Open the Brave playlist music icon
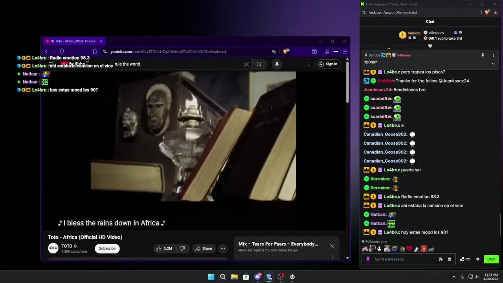The height and width of the screenshot is (283, 503). [x=327, y=51]
